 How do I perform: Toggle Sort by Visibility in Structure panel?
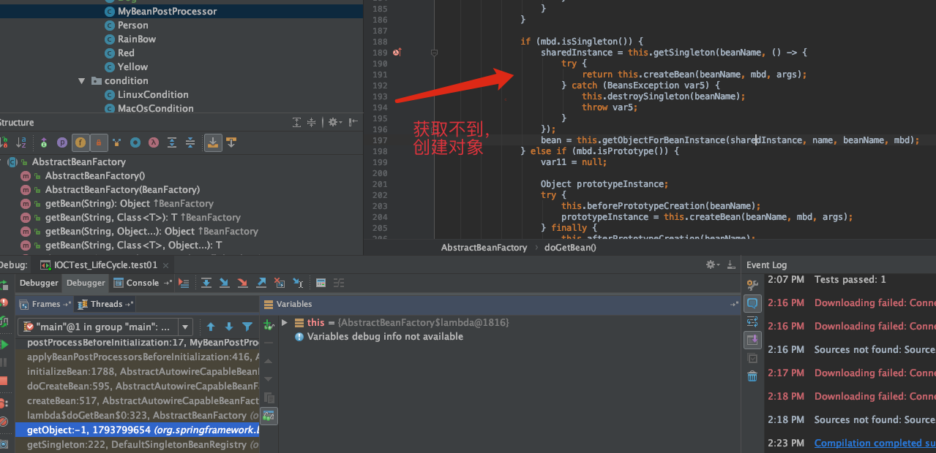pos(4,142)
